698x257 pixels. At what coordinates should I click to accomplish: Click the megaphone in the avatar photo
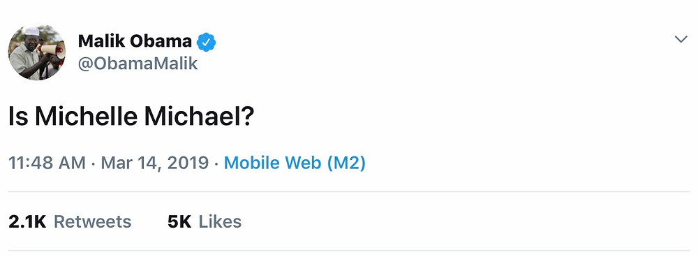(x=52, y=50)
